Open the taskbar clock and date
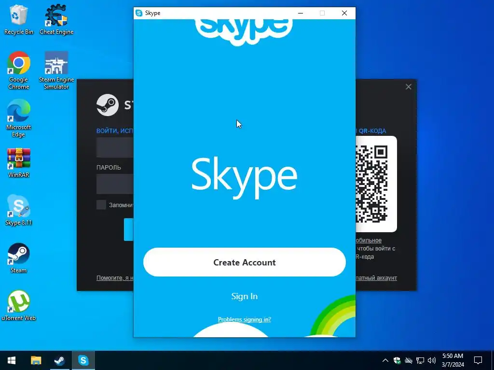494x370 pixels. point(453,360)
